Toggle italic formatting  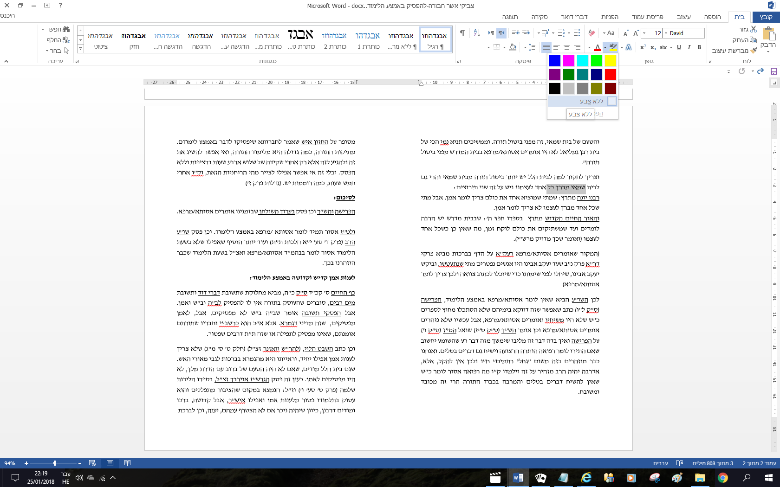click(x=689, y=47)
